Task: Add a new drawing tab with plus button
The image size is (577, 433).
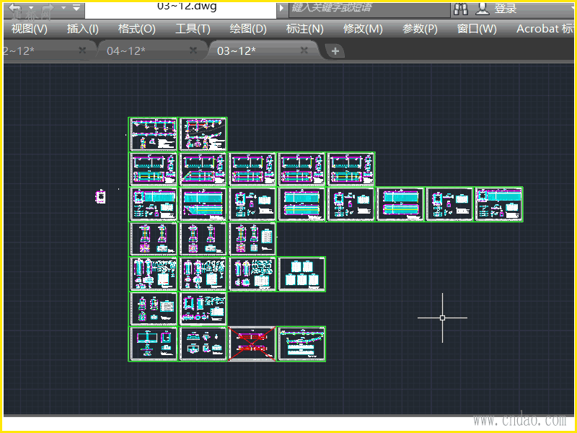Action: click(335, 51)
